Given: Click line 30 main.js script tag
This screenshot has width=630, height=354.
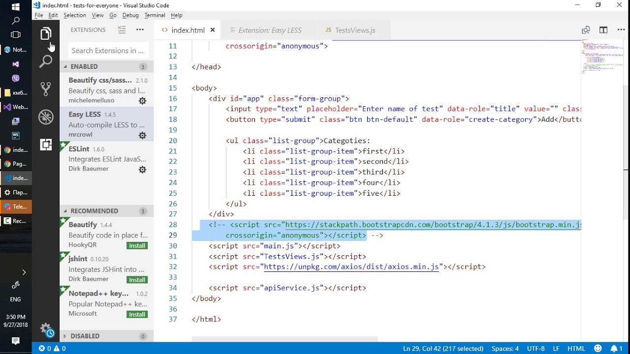Looking at the screenshot, I should click(275, 246).
